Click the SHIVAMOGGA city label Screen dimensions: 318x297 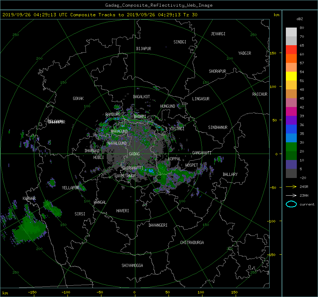coord(132,266)
